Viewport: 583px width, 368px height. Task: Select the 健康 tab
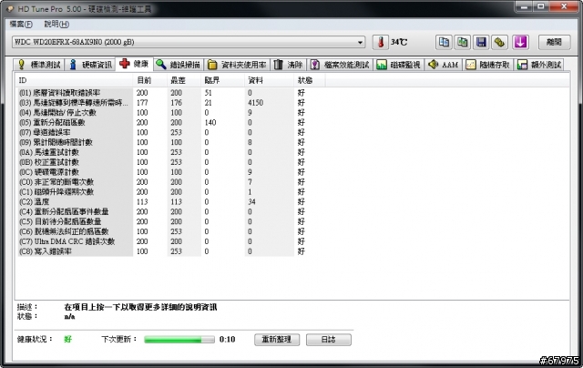(x=134, y=64)
